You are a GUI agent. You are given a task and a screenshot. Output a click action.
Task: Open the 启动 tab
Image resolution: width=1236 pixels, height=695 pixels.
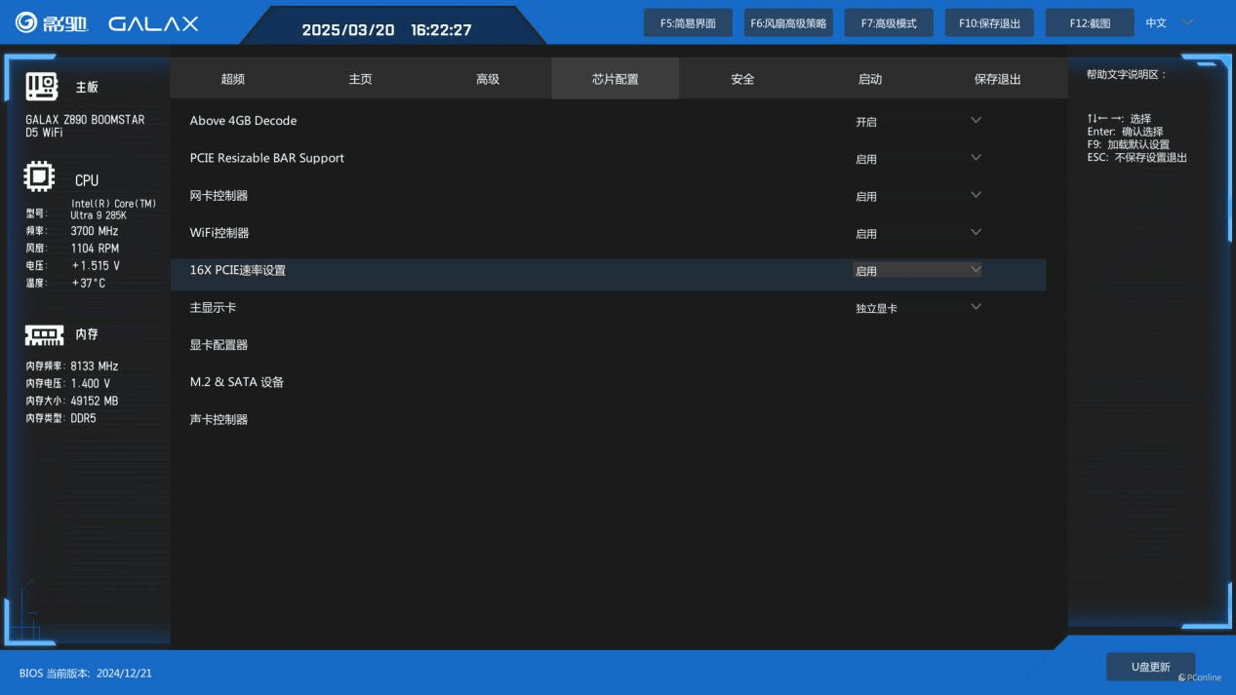[869, 79]
